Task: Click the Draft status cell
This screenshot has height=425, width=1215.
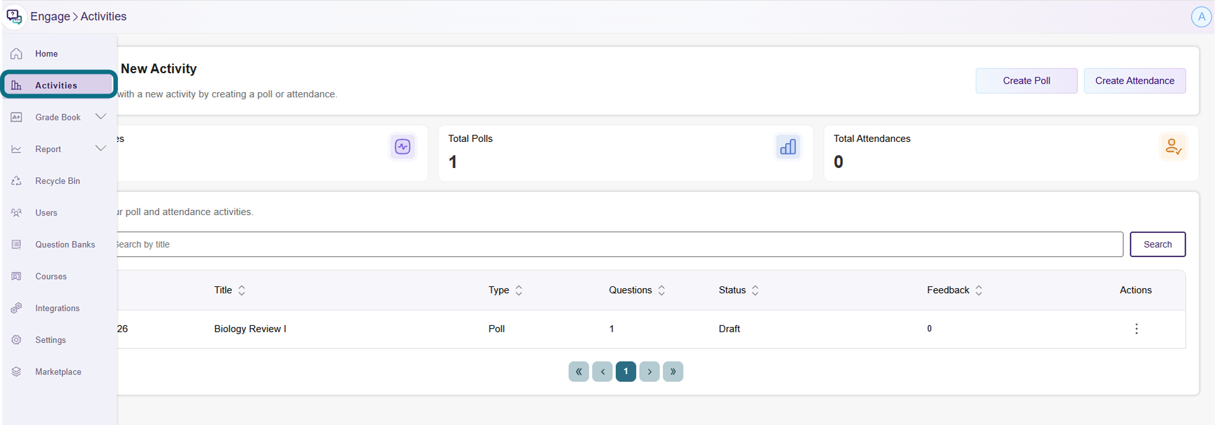Action: click(730, 329)
